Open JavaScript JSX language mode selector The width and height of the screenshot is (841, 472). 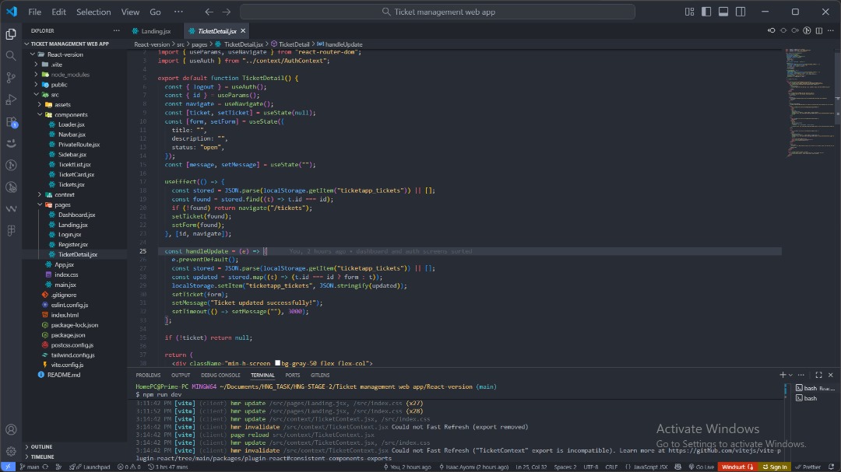click(646, 467)
